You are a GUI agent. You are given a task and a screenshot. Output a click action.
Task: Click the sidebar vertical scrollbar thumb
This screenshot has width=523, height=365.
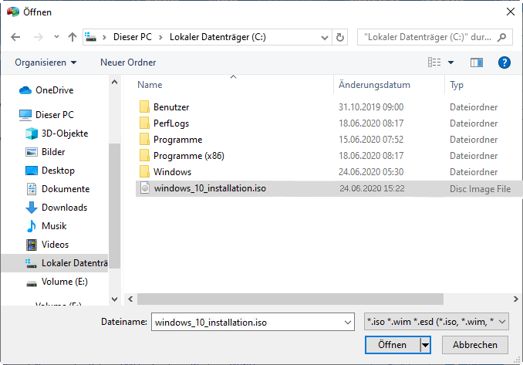point(114,206)
